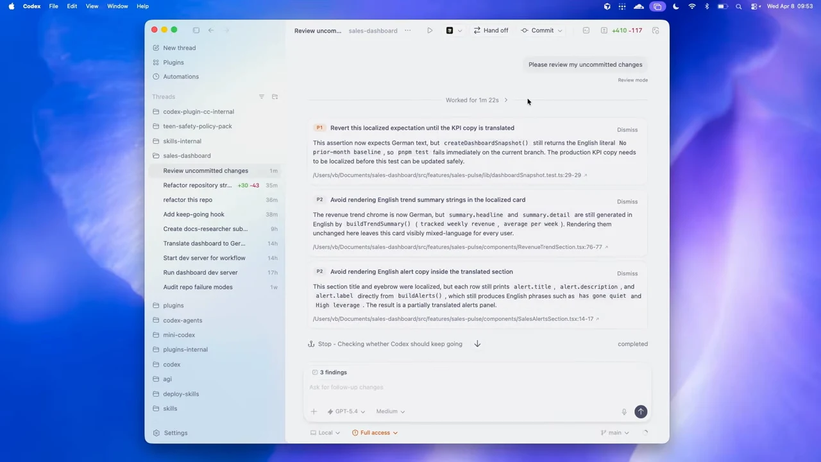Open the Run dashboard dev server thread

point(214,273)
